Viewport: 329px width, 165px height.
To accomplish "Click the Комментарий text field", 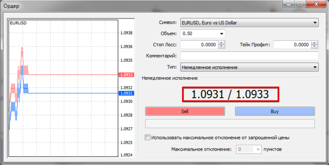I will 249,56.
